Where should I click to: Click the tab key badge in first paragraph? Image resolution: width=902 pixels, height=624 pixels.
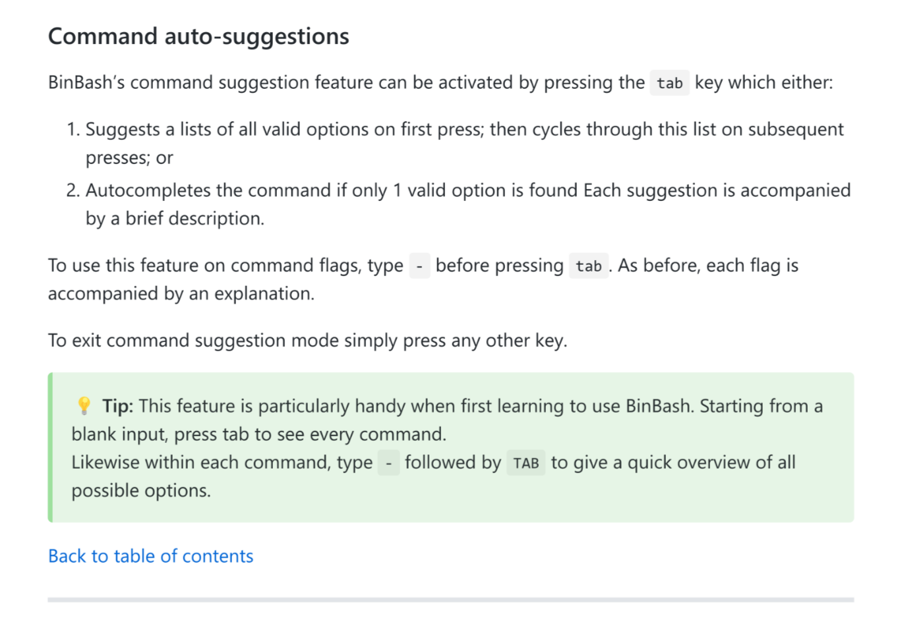tap(669, 83)
